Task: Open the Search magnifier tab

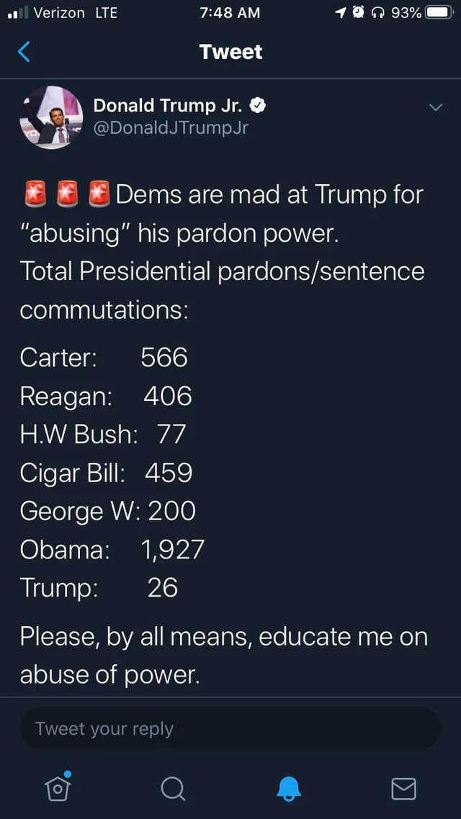Action: [x=173, y=788]
